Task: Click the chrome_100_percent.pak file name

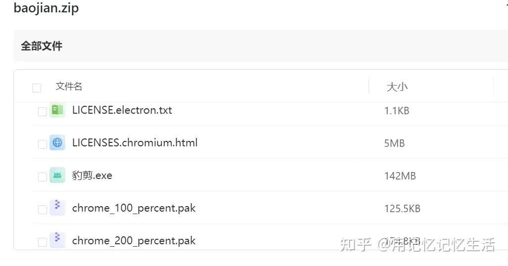Action: tap(134, 208)
